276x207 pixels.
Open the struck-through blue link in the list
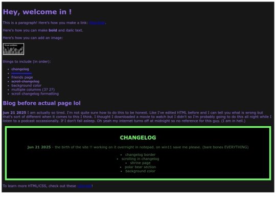tap(21, 73)
